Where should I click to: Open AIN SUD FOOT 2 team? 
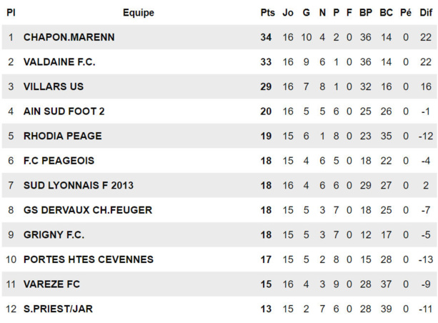(x=64, y=111)
